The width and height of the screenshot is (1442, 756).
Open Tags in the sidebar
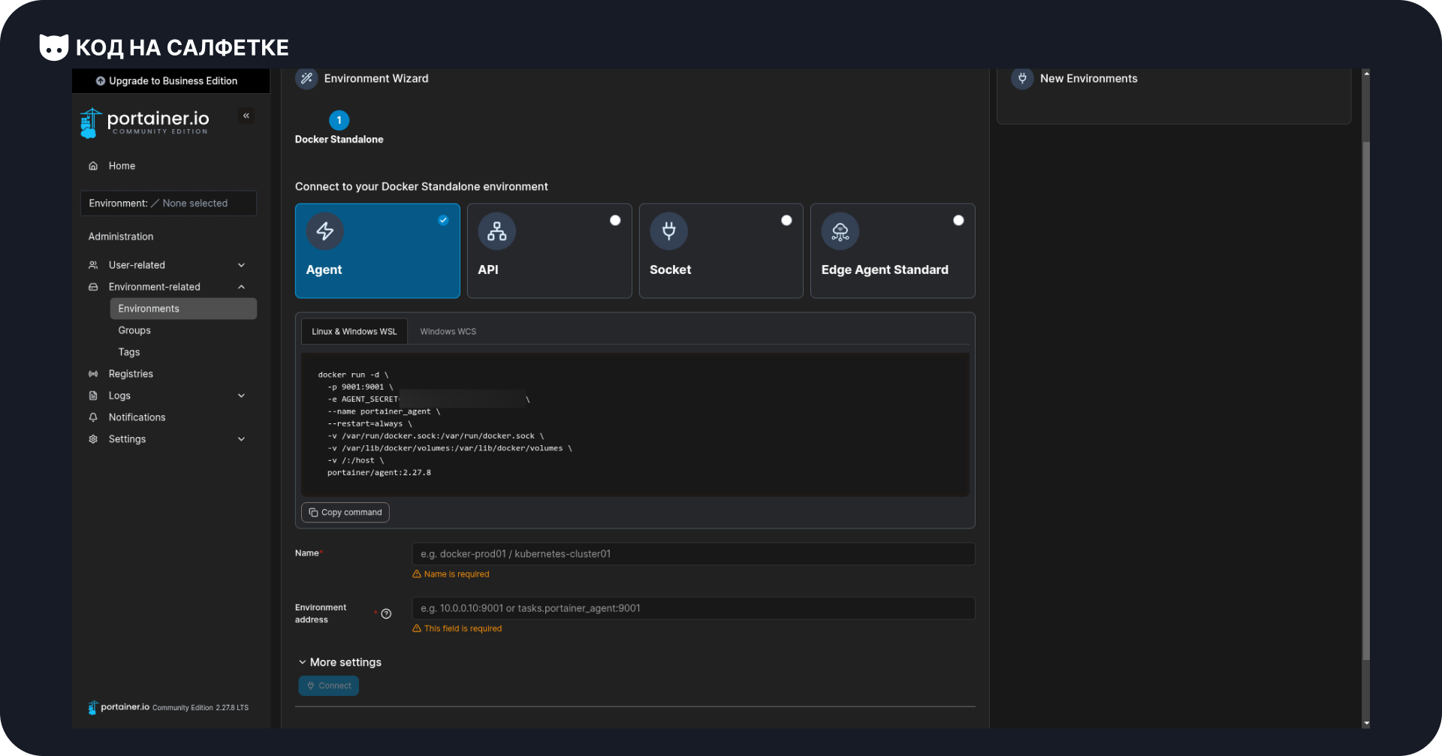129,352
